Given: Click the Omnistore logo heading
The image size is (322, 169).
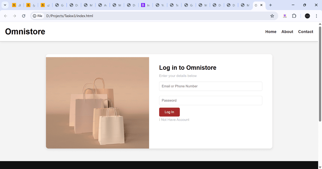Looking at the screenshot, I should point(25,32).
